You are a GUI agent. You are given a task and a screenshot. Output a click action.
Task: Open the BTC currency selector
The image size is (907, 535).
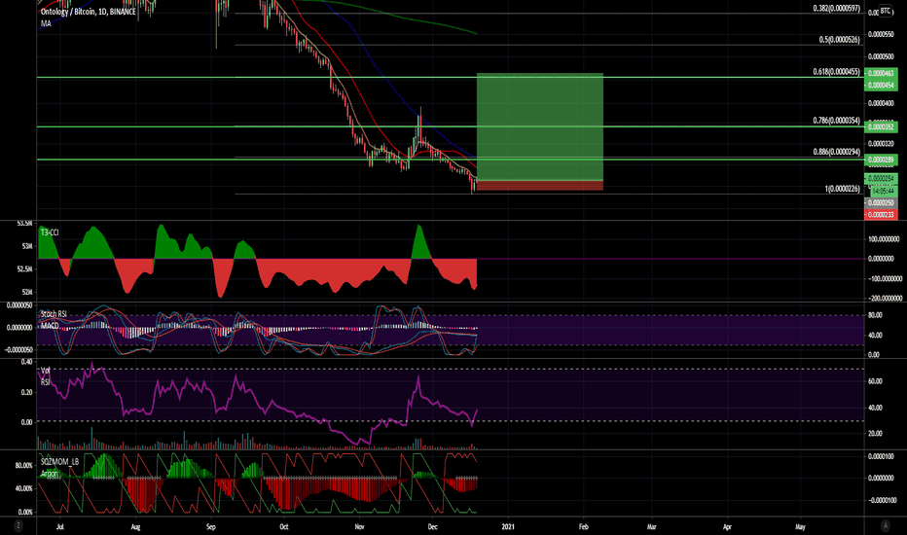click(886, 11)
